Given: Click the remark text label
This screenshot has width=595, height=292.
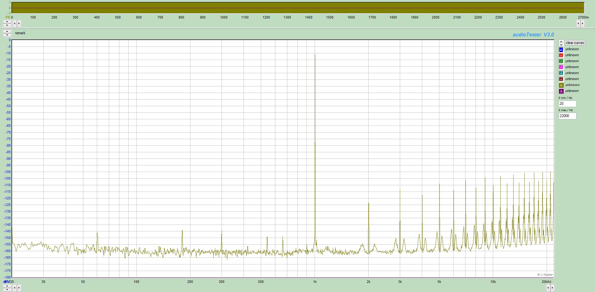Looking at the screenshot, I should [20, 33].
